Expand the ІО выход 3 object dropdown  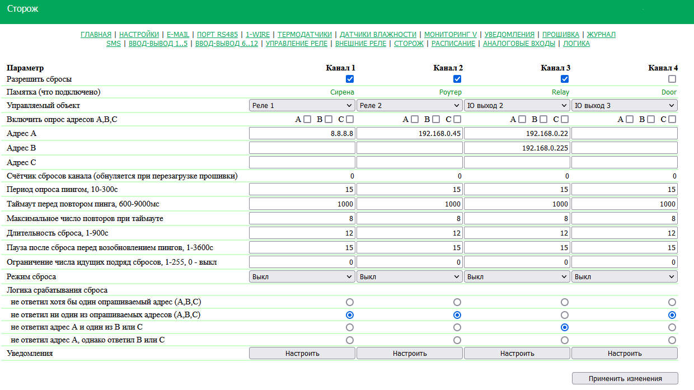pos(624,105)
